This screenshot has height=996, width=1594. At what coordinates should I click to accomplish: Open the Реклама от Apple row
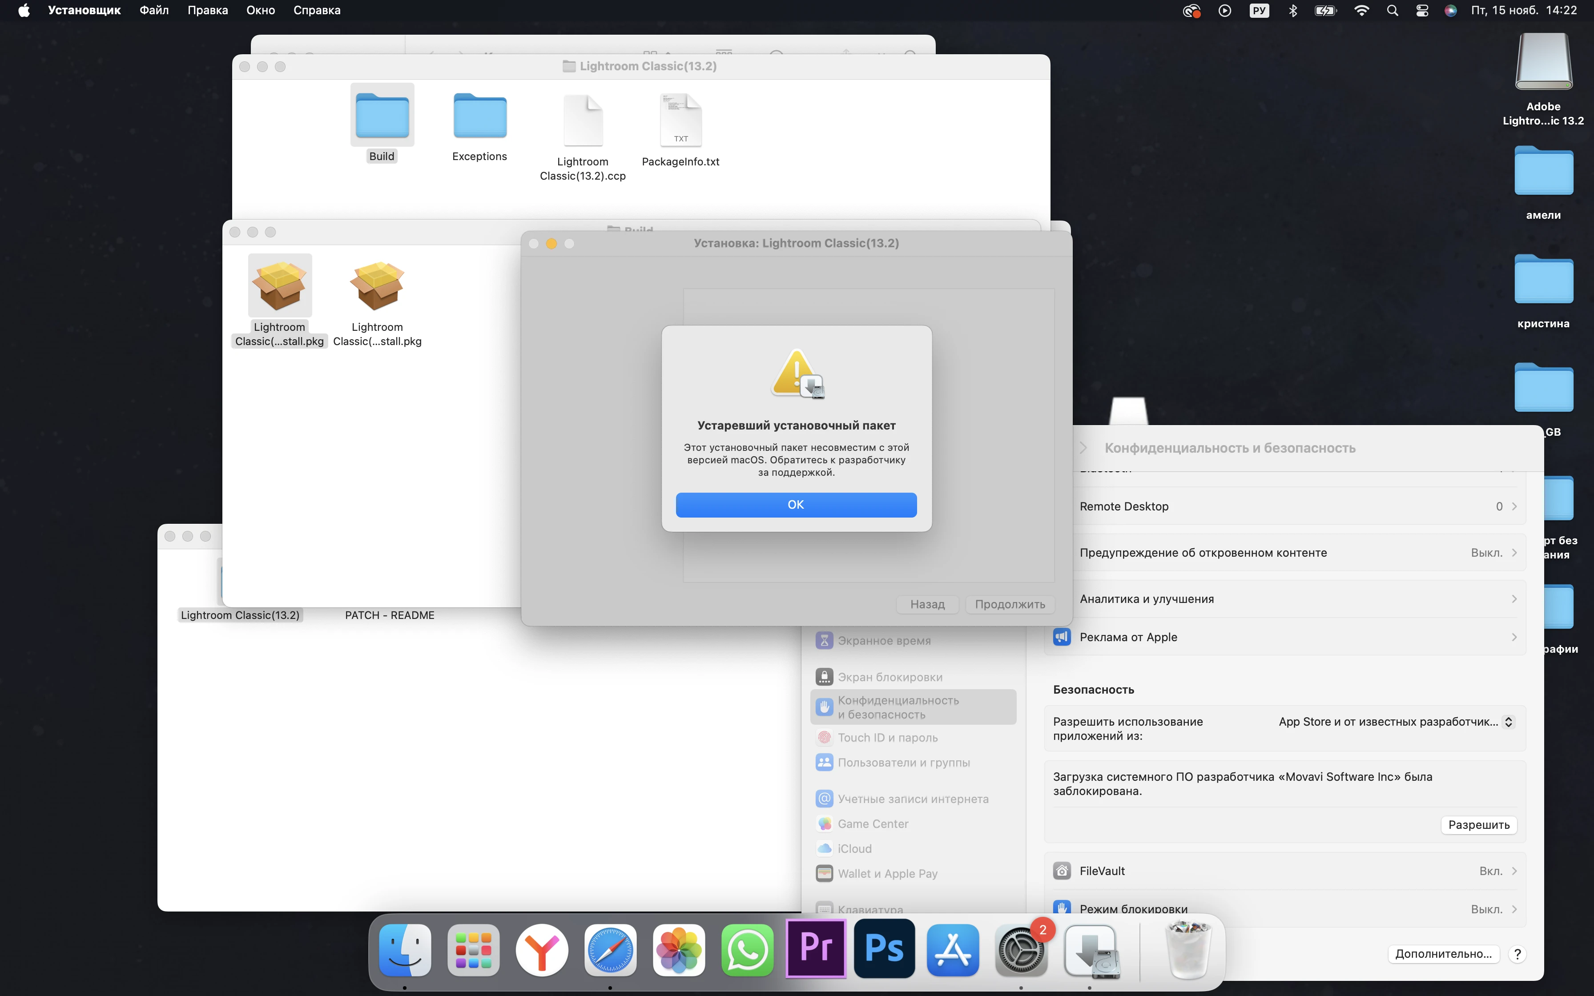pyautogui.click(x=1284, y=637)
